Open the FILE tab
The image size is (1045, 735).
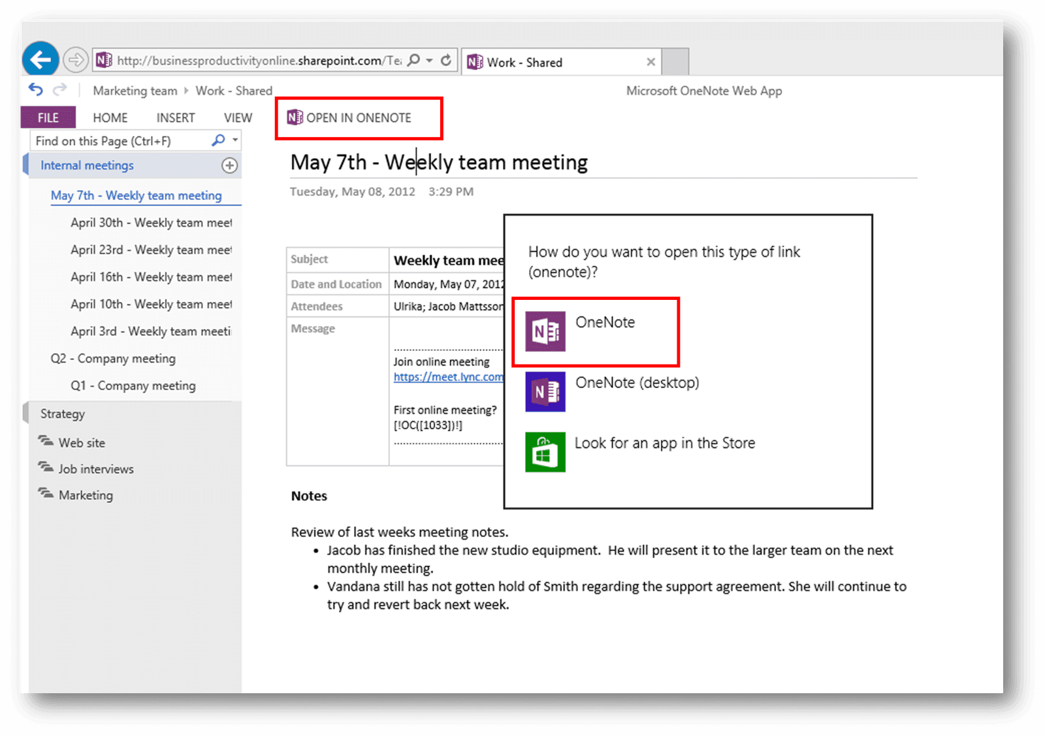click(48, 118)
